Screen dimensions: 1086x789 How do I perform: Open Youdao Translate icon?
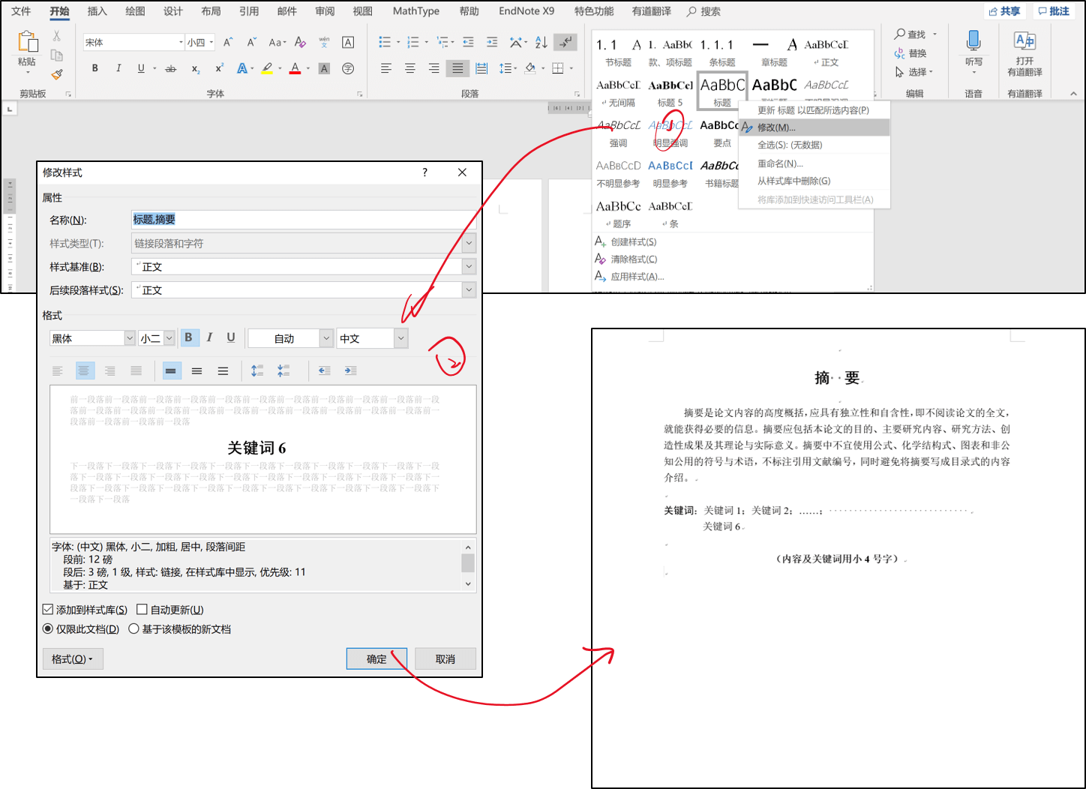point(1024,41)
